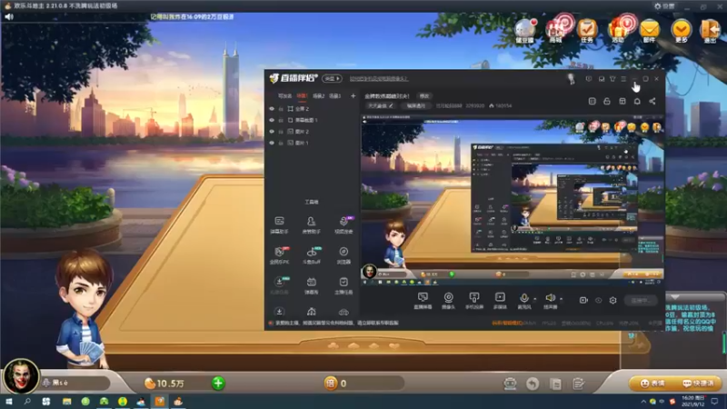
Task: Hide the 图片 1 layer
Action: click(x=272, y=143)
